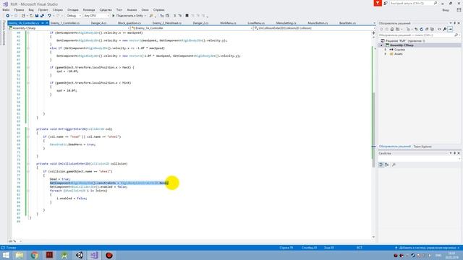Open the Справка menu
463x260 pixels.
click(158, 9)
